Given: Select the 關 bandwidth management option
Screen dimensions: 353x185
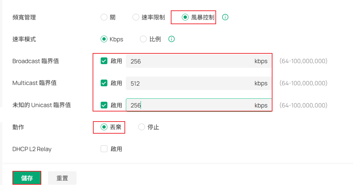Looking at the screenshot, I should 104,17.
